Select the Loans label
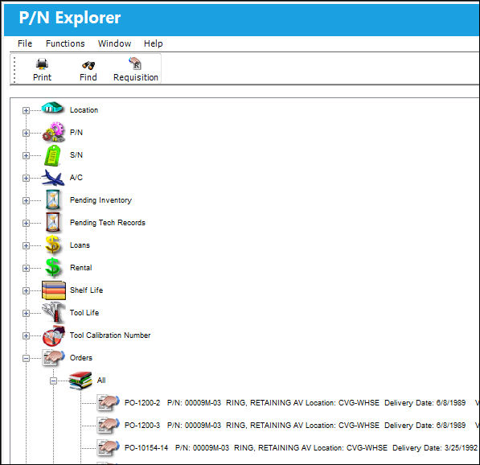Image resolution: width=480 pixels, height=465 pixels. coord(80,245)
